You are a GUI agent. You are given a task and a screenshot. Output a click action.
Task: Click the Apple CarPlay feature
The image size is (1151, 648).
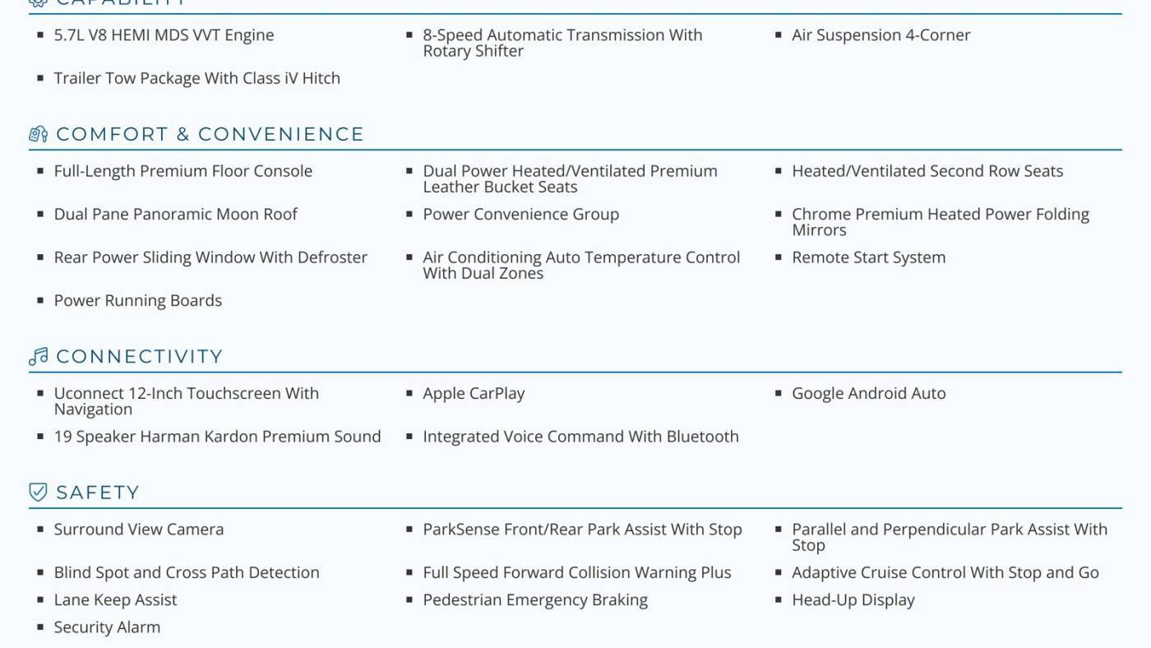474,393
